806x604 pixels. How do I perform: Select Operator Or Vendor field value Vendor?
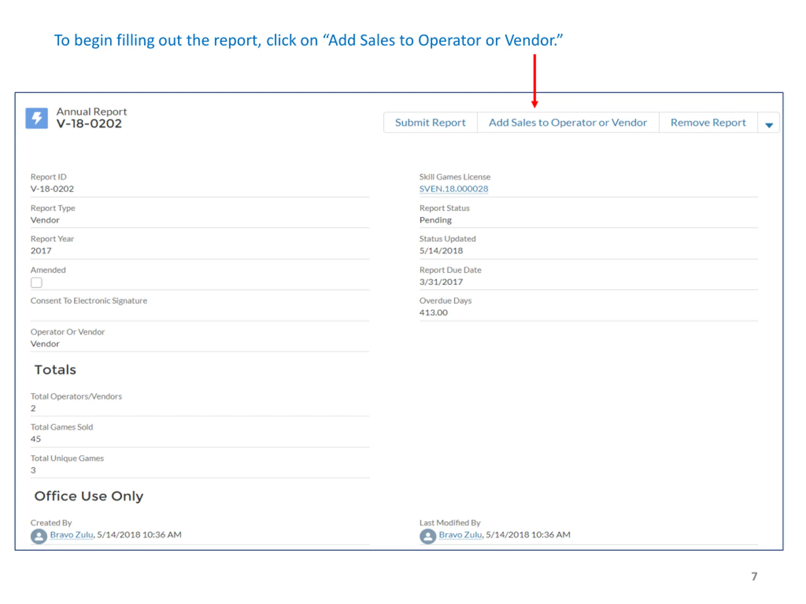(x=45, y=344)
